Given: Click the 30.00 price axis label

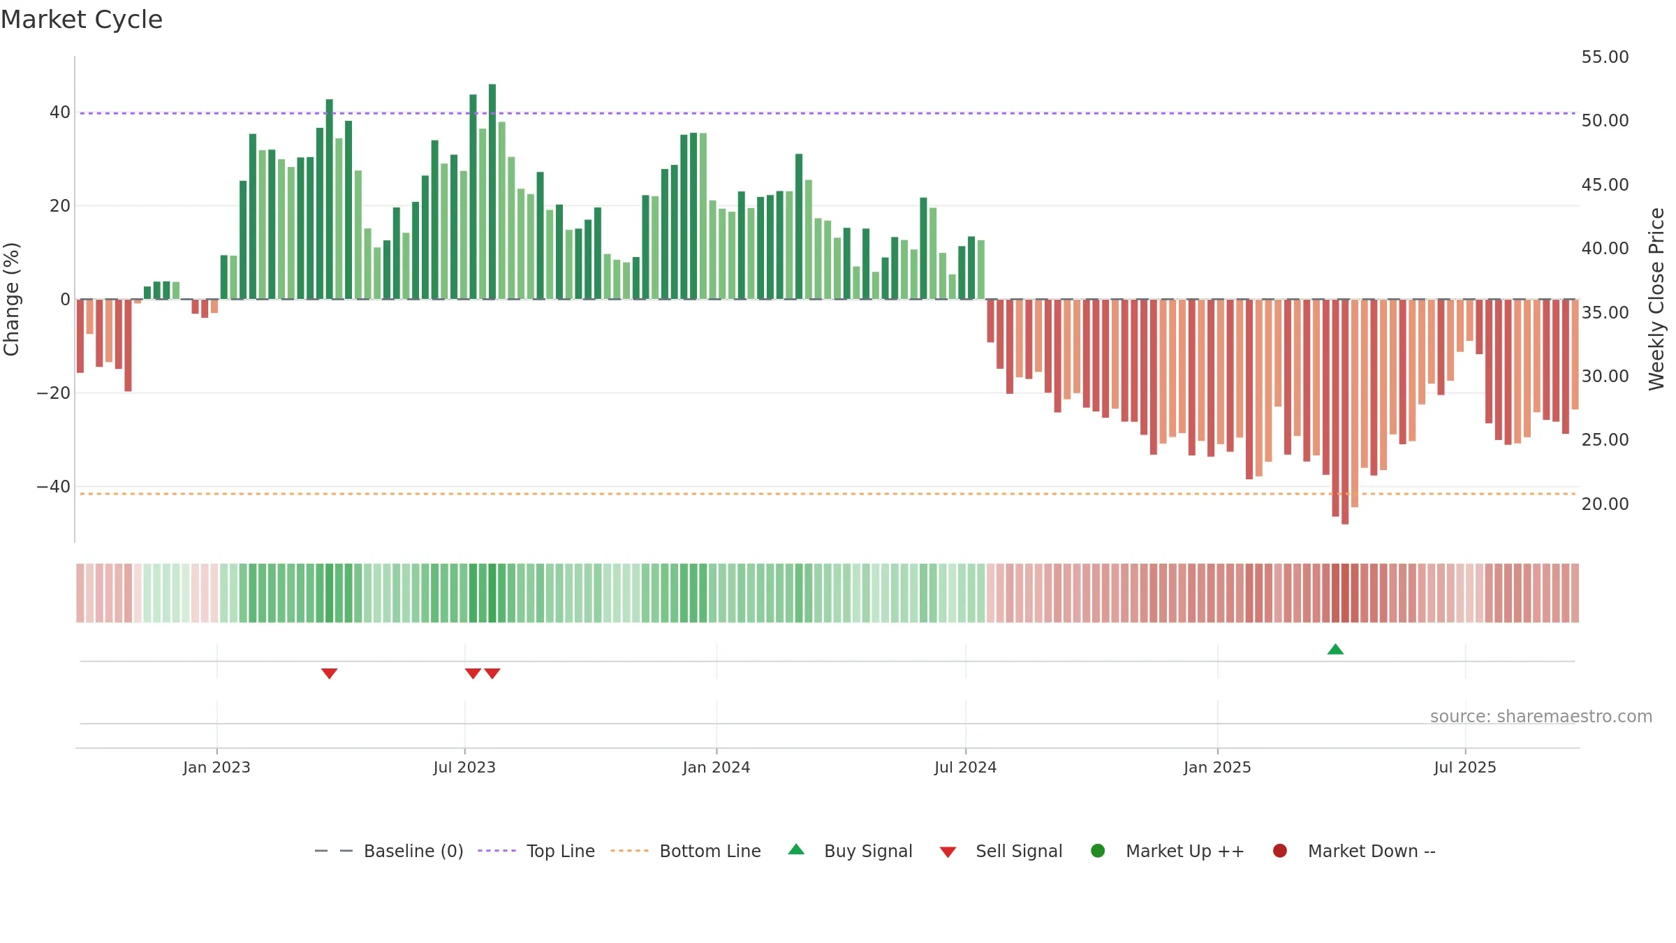Looking at the screenshot, I should 1605,377.
